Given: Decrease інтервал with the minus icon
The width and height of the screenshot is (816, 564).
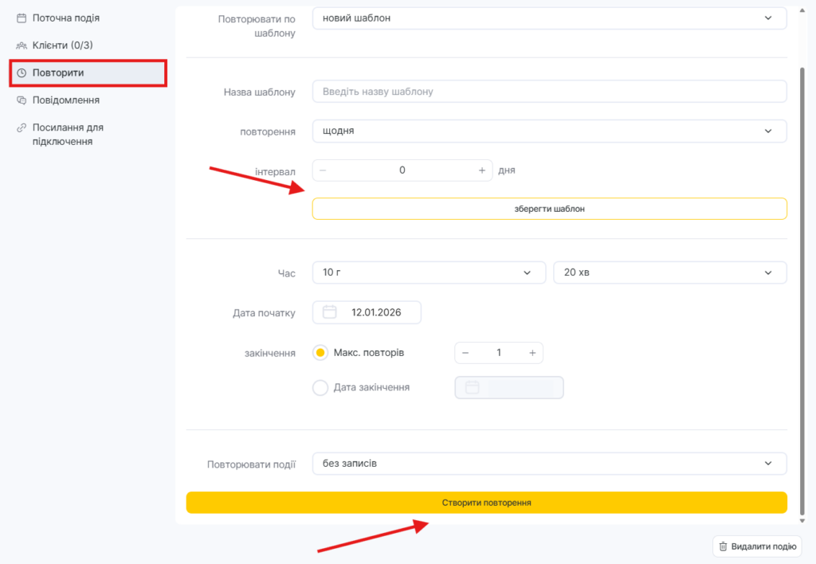Looking at the screenshot, I should coord(323,170).
